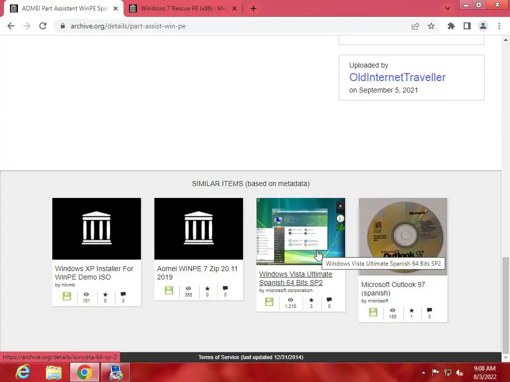
Task: Open network status tray icon
Action: [448, 373]
